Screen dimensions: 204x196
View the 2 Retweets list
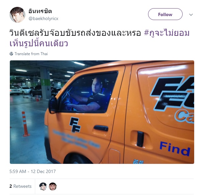click(20, 186)
